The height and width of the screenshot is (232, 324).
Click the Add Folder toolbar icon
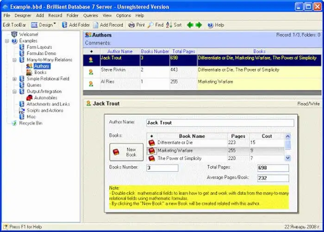(65, 25)
